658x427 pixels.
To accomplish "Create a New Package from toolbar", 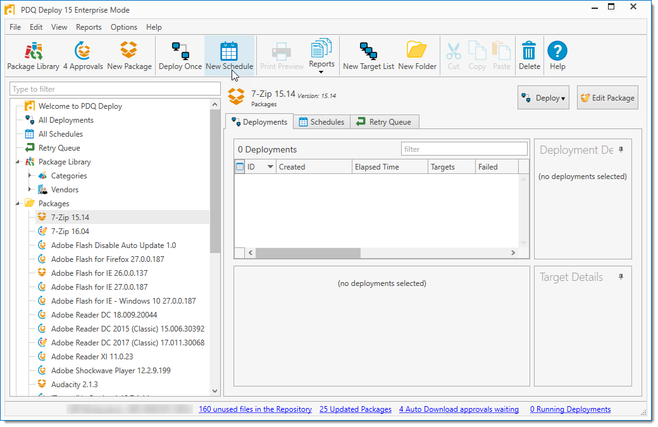I will [129, 50].
